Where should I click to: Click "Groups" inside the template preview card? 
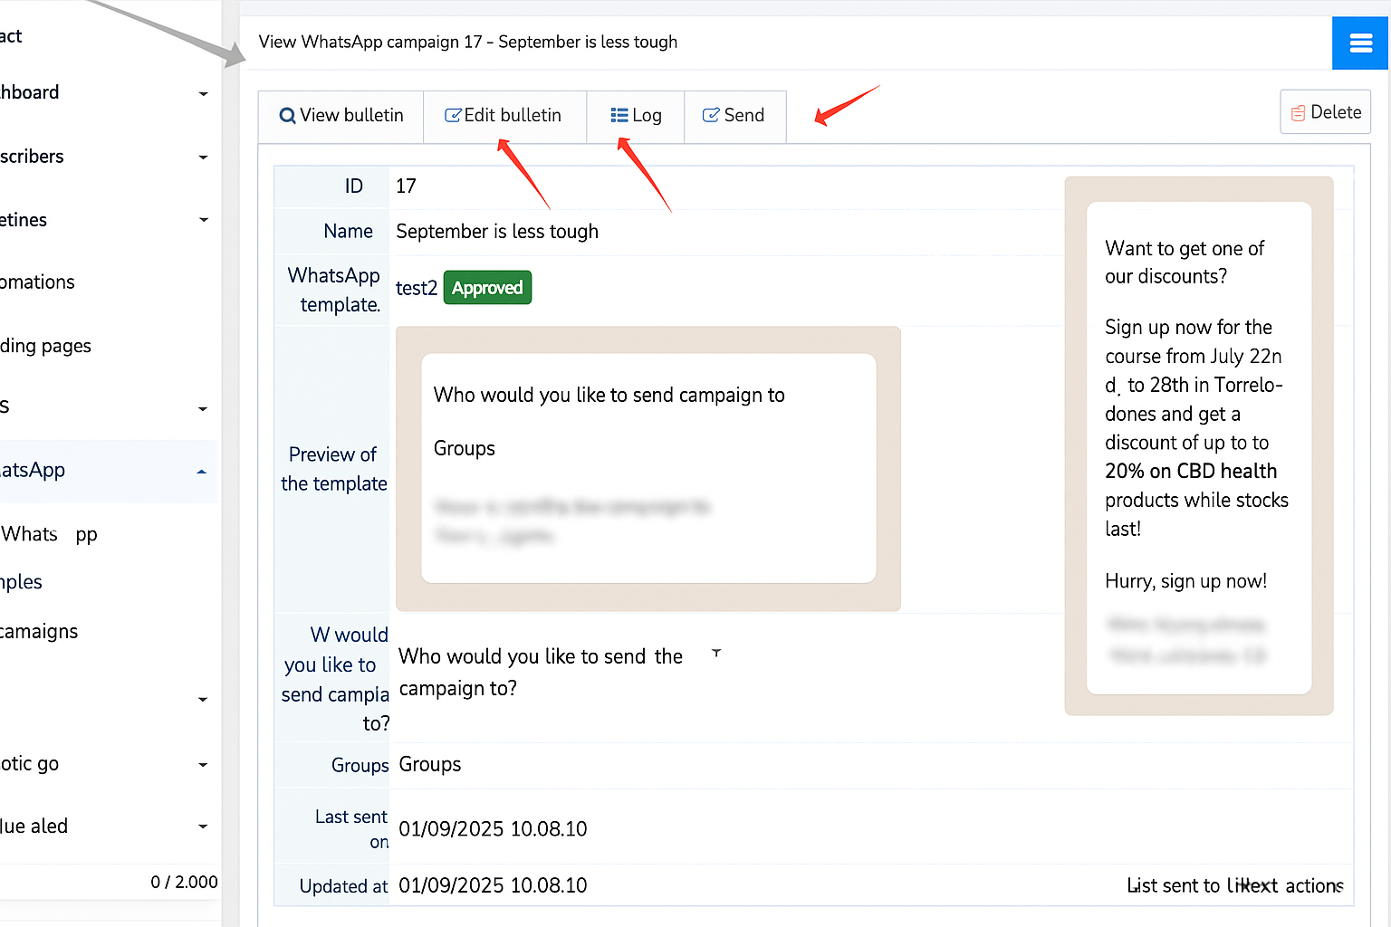[x=465, y=449]
